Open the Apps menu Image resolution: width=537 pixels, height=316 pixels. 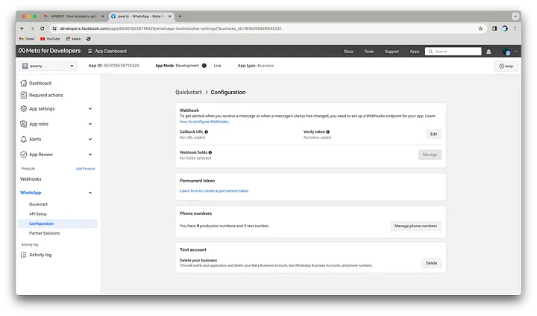(415, 52)
